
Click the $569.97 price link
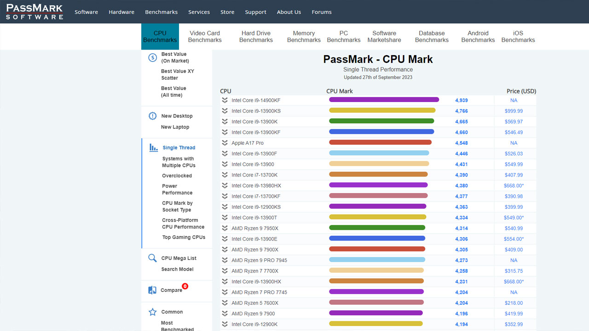pos(514,122)
